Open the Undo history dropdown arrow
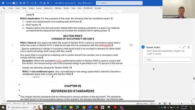This screenshot has height=110, width=195. tap(30, 3)
